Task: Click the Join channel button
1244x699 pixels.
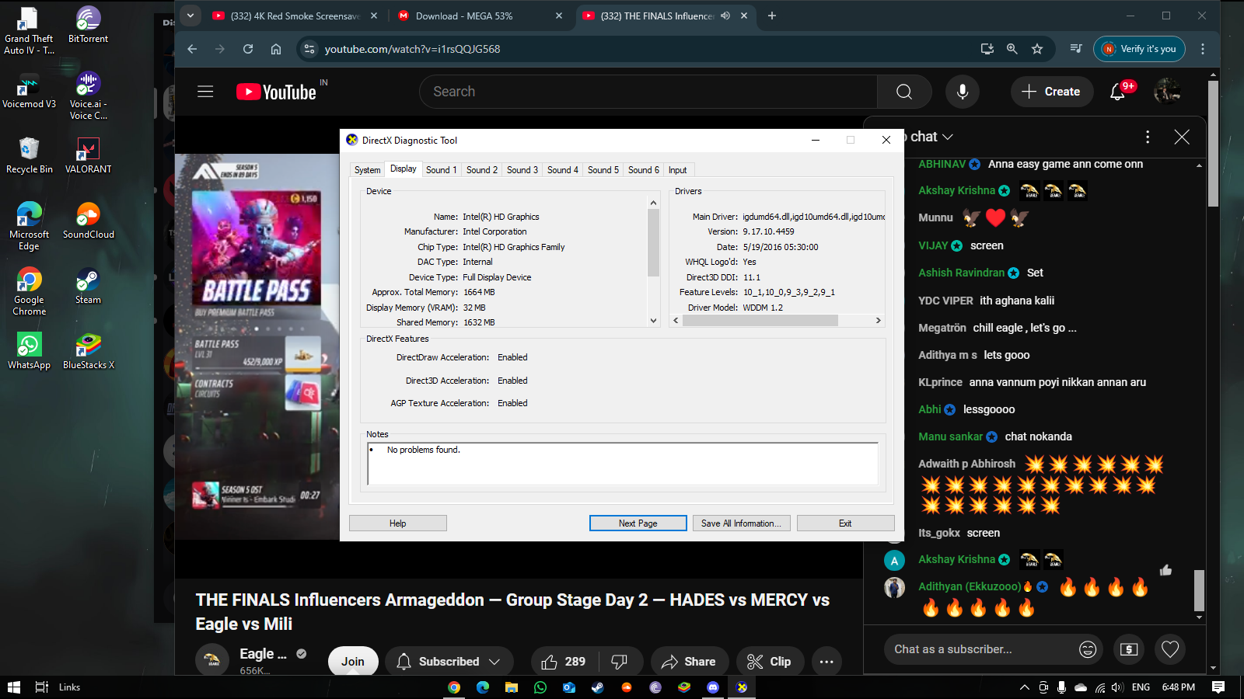Action: [353, 662]
